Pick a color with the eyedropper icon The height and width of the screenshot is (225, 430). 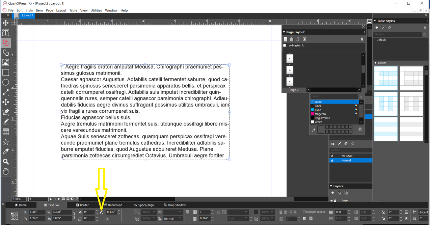tap(5, 152)
